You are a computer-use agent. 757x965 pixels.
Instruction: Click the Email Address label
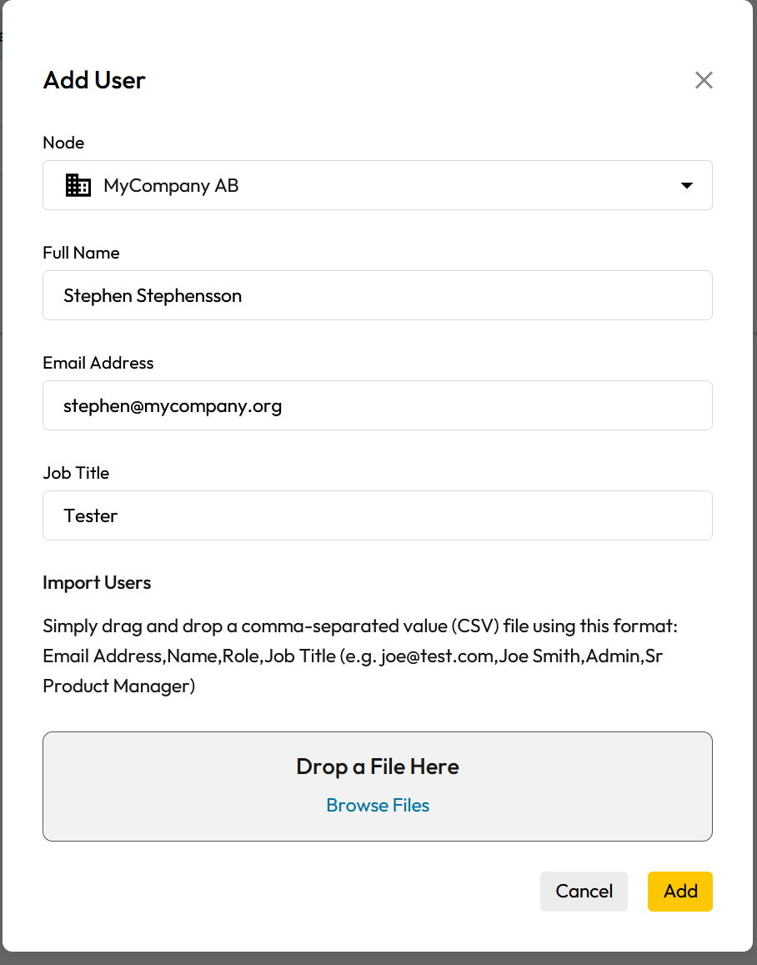pyautogui.click(x=98, y=363)
